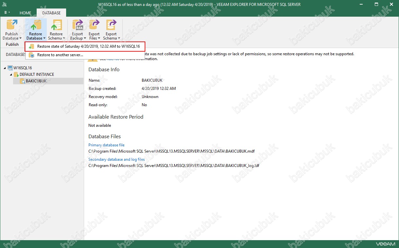Click the Restore Schema ribbon icon
The height and width of the screenshot is (248, 399).
point(56,25)
